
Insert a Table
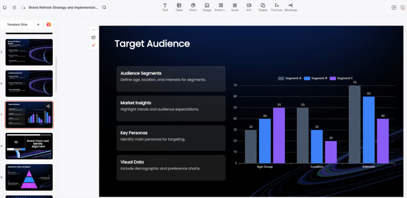coord(179,7)
